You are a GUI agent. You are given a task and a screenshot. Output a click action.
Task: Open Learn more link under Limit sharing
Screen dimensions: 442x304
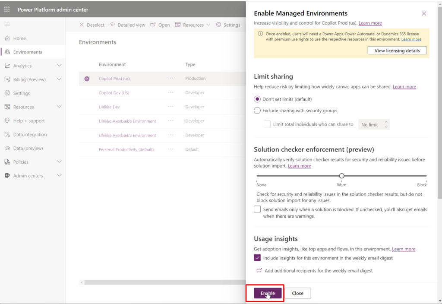(404, 86)
